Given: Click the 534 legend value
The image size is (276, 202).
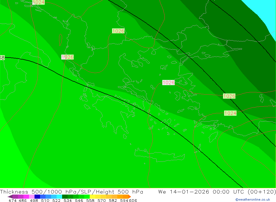Looking at the screenshot, I should (x=68, y=200).
